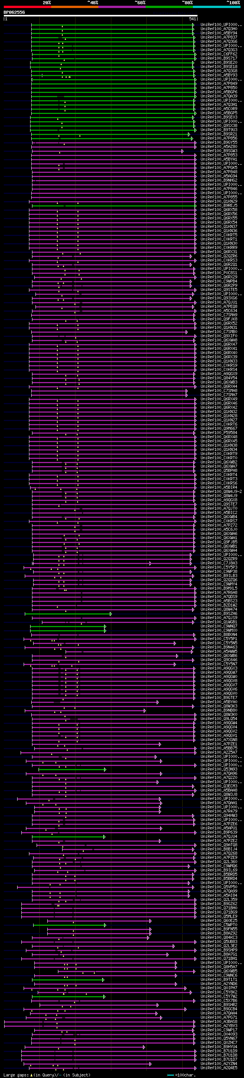Select hit label UniRef100_A7PZ72
The height and width of the screenshot is (1078, 244).
(219, 525)
